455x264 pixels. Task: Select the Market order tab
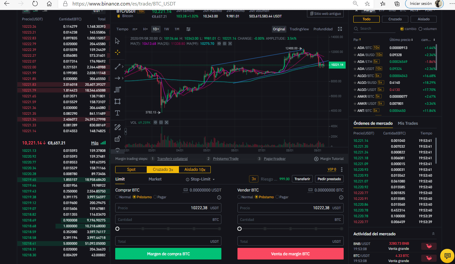[155, 179]
